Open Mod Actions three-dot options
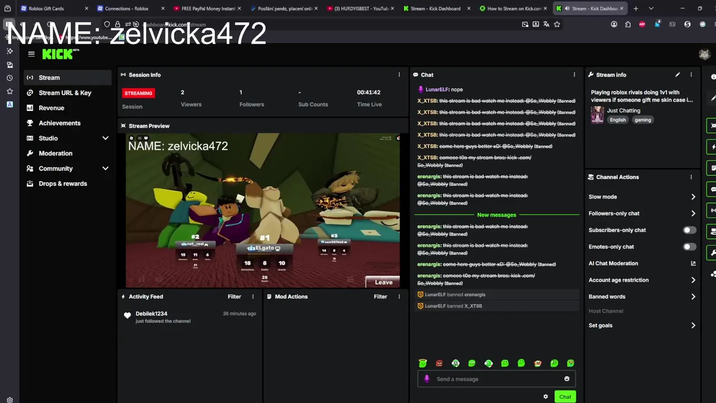 [x=399, y=297]
